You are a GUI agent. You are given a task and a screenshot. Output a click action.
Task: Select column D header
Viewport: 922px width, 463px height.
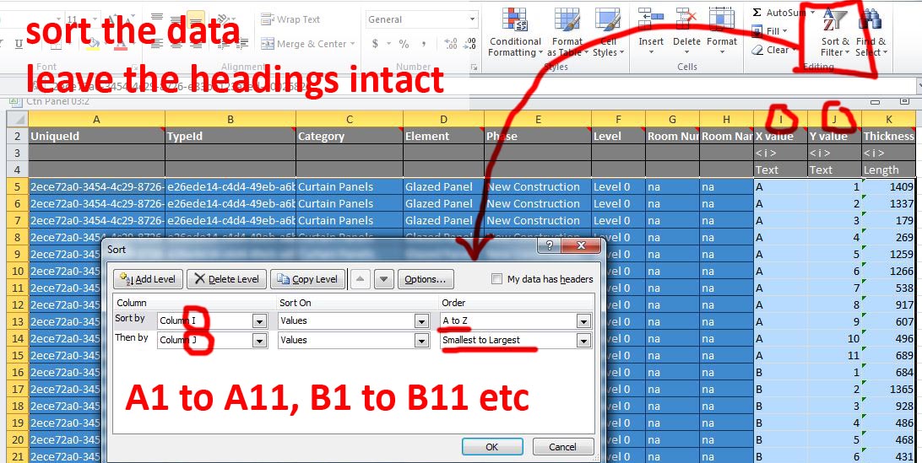pos(443,119)
